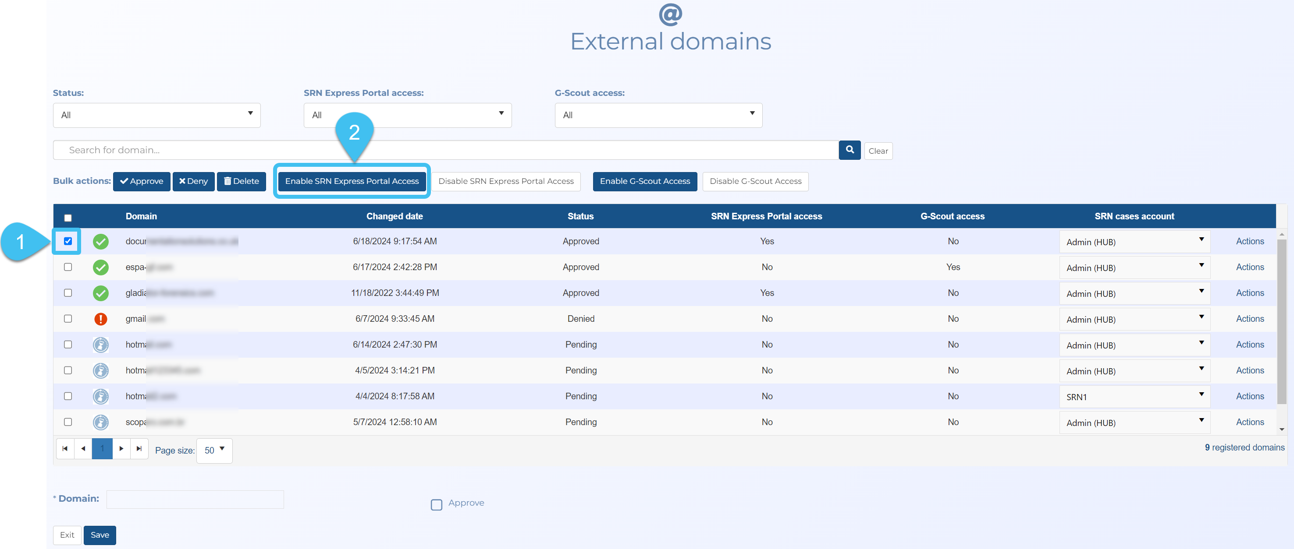Image resolution: width=1294 pixels, height=549 pixels.
Task: Check the gmail domain row checkbox
Action: pos(68,319)
